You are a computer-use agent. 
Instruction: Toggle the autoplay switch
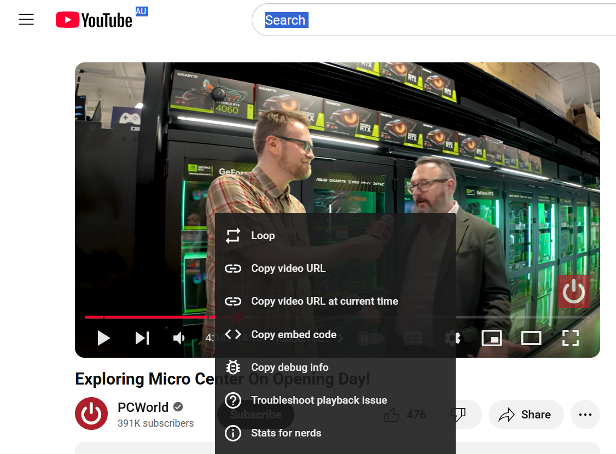tap(370, 338)
